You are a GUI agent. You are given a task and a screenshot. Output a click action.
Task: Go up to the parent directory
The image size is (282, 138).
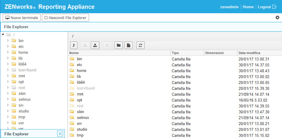pos(74,45)
